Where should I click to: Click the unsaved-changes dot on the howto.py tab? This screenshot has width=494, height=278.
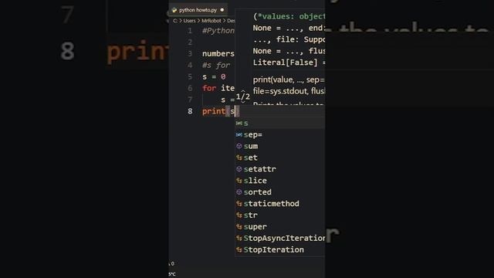point(222,10)
